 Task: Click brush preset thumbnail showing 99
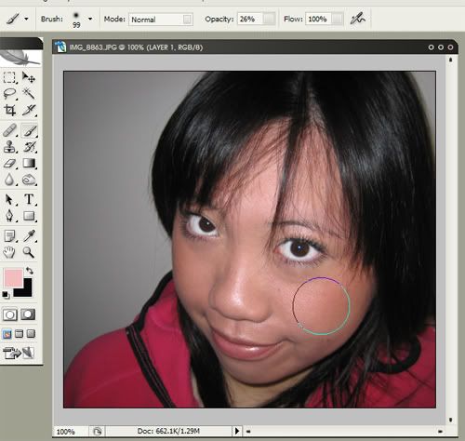76,20
